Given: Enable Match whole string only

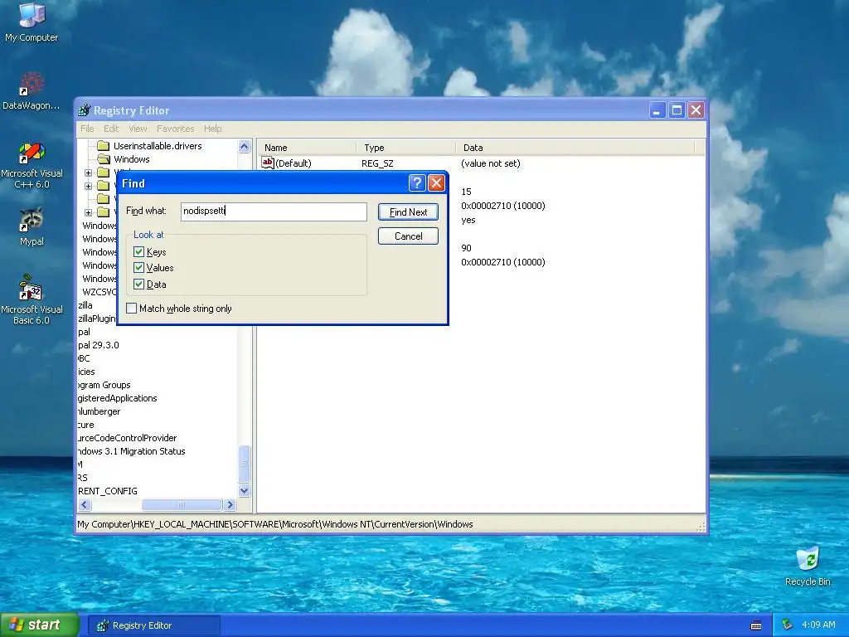Looking at the screenshot, I should [x=131, y=309].
